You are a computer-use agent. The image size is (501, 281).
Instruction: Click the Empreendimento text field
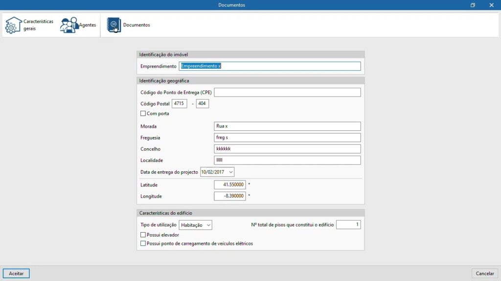pos(270,66)
